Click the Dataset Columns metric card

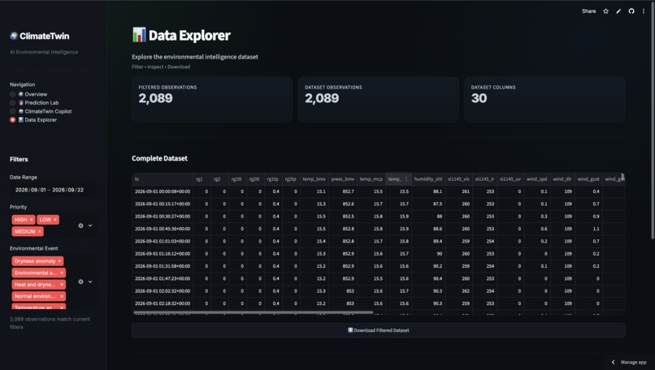coord(544,99)
